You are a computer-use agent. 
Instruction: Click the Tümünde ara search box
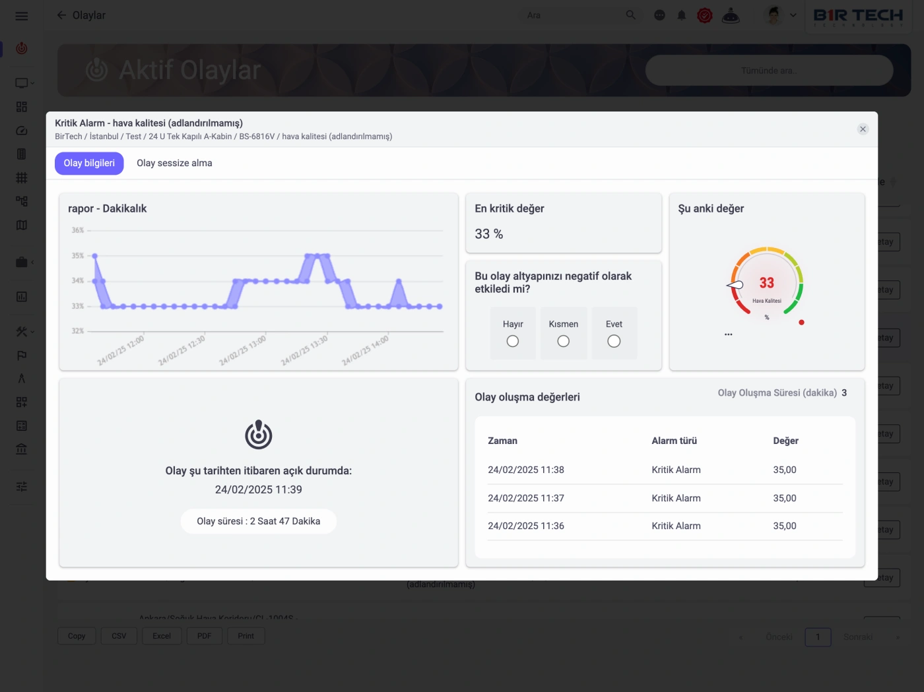[769, 71]
